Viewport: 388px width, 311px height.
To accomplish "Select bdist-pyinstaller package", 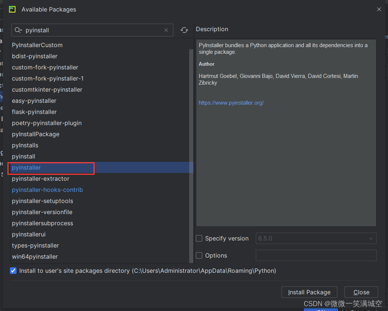I will tap(102, 56).
